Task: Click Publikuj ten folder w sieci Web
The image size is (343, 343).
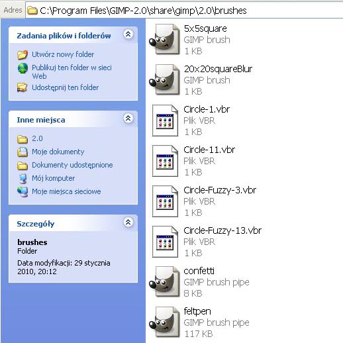Action: (x=72, y=72)
